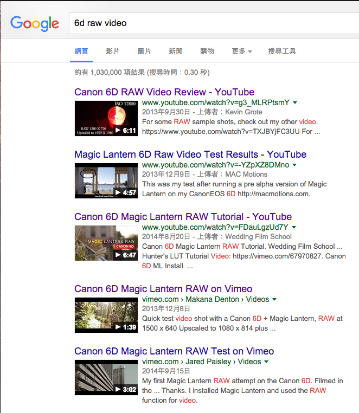Screen dimensions: 359x413
Task: Click the date '2014年9月15日'
Action: point(166,371)
